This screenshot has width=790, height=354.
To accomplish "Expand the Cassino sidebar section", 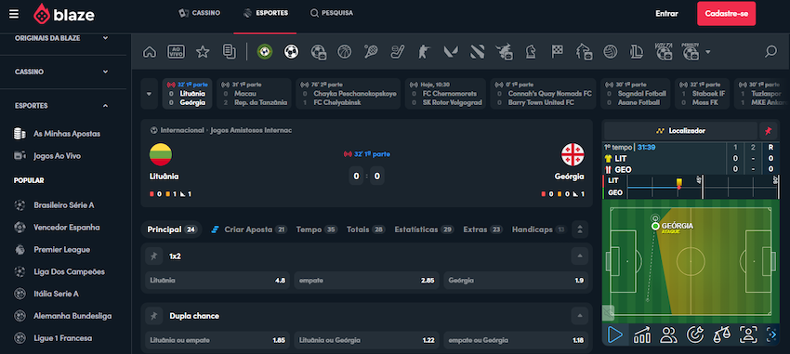I will (105, 72).
